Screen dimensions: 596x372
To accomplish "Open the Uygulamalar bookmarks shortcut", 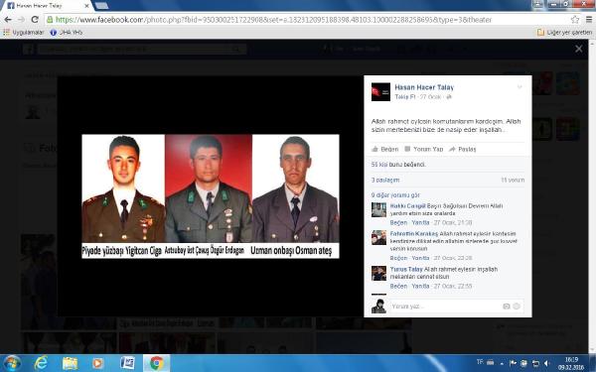I will pos(23,33).
